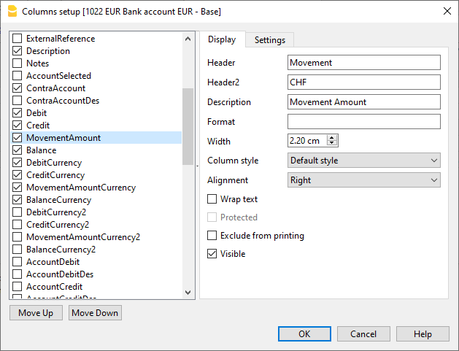Switch to the Settings tab
The image size is (459, 351).
[269, 40]
